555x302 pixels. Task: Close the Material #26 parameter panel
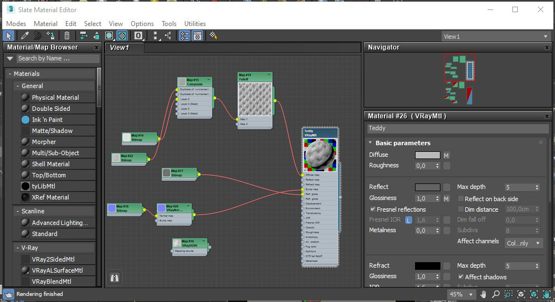(547, 116)
